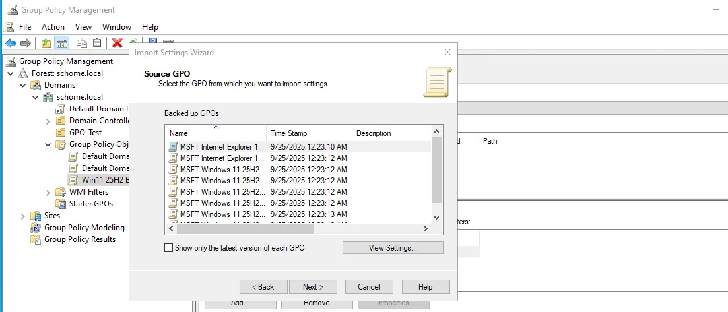This screenshot has width=728, height=312.
Task: Collapse the Forest: schome.local node
Action: [10, 73]
